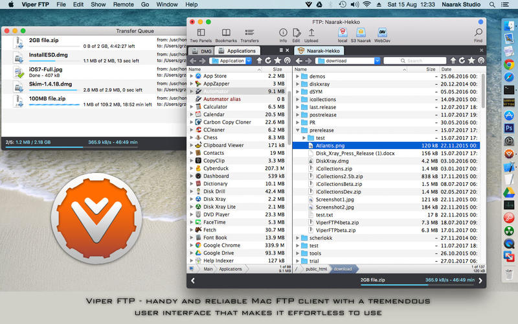This screenshot has width=518, height=324.
Task: Open Spotlight search in menu bar
Action: [x=492, y=5]
